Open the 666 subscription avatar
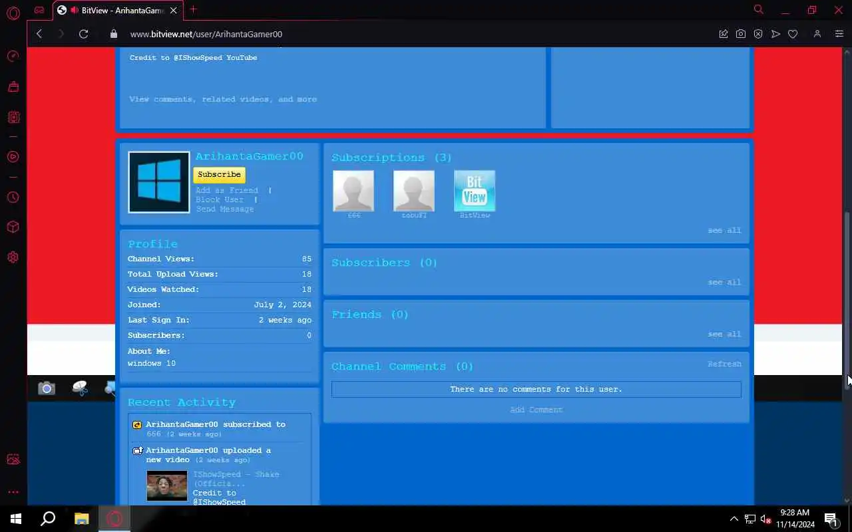Image resolution: width=852 pixels, height=532 pixels. click(x=353, y=190)
